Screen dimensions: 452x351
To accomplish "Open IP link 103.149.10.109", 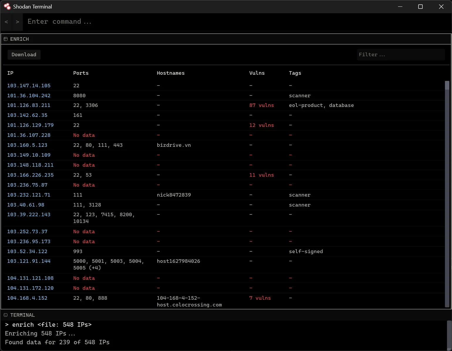I will coord(29,155).
